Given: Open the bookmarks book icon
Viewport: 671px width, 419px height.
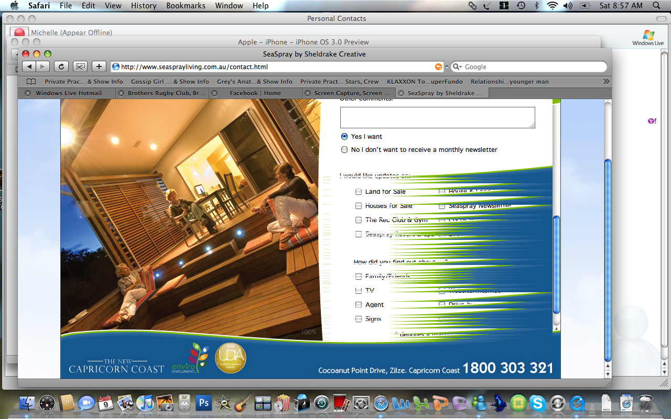Looking at the screenshot, I should pos(31,82).
